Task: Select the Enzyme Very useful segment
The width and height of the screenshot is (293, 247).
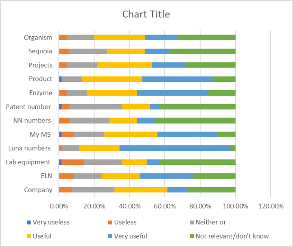Action: pos(173,93)
